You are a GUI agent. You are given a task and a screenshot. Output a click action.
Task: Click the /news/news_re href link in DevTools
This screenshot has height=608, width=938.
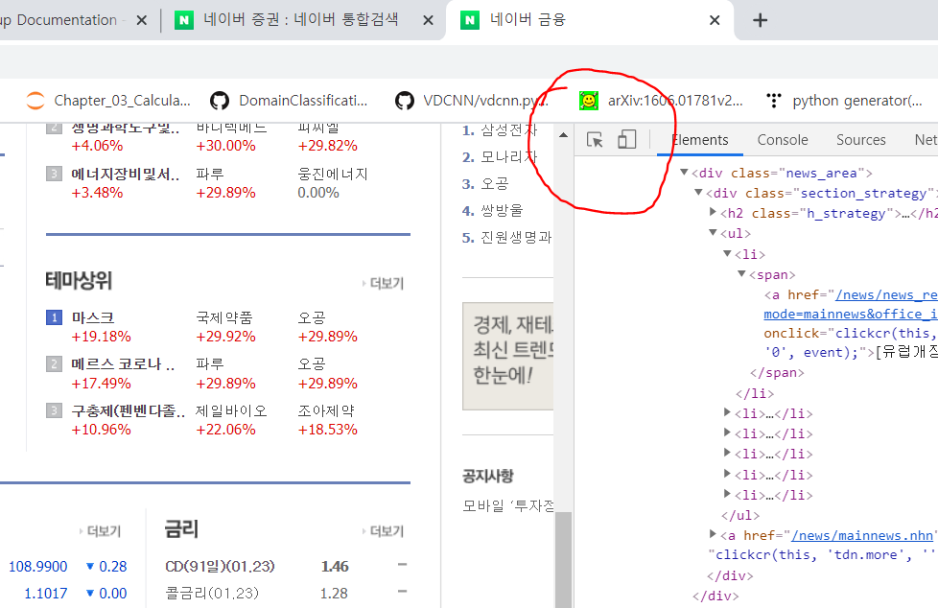pos(886,295)
